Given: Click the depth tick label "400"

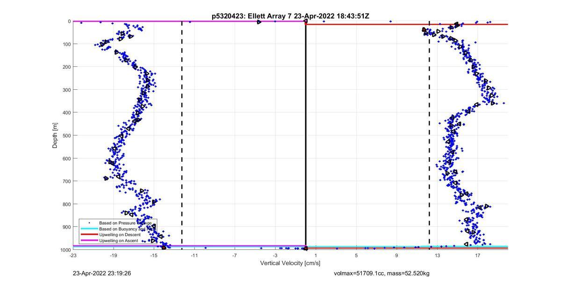Looking at the screenshot, I should point(66,113).
